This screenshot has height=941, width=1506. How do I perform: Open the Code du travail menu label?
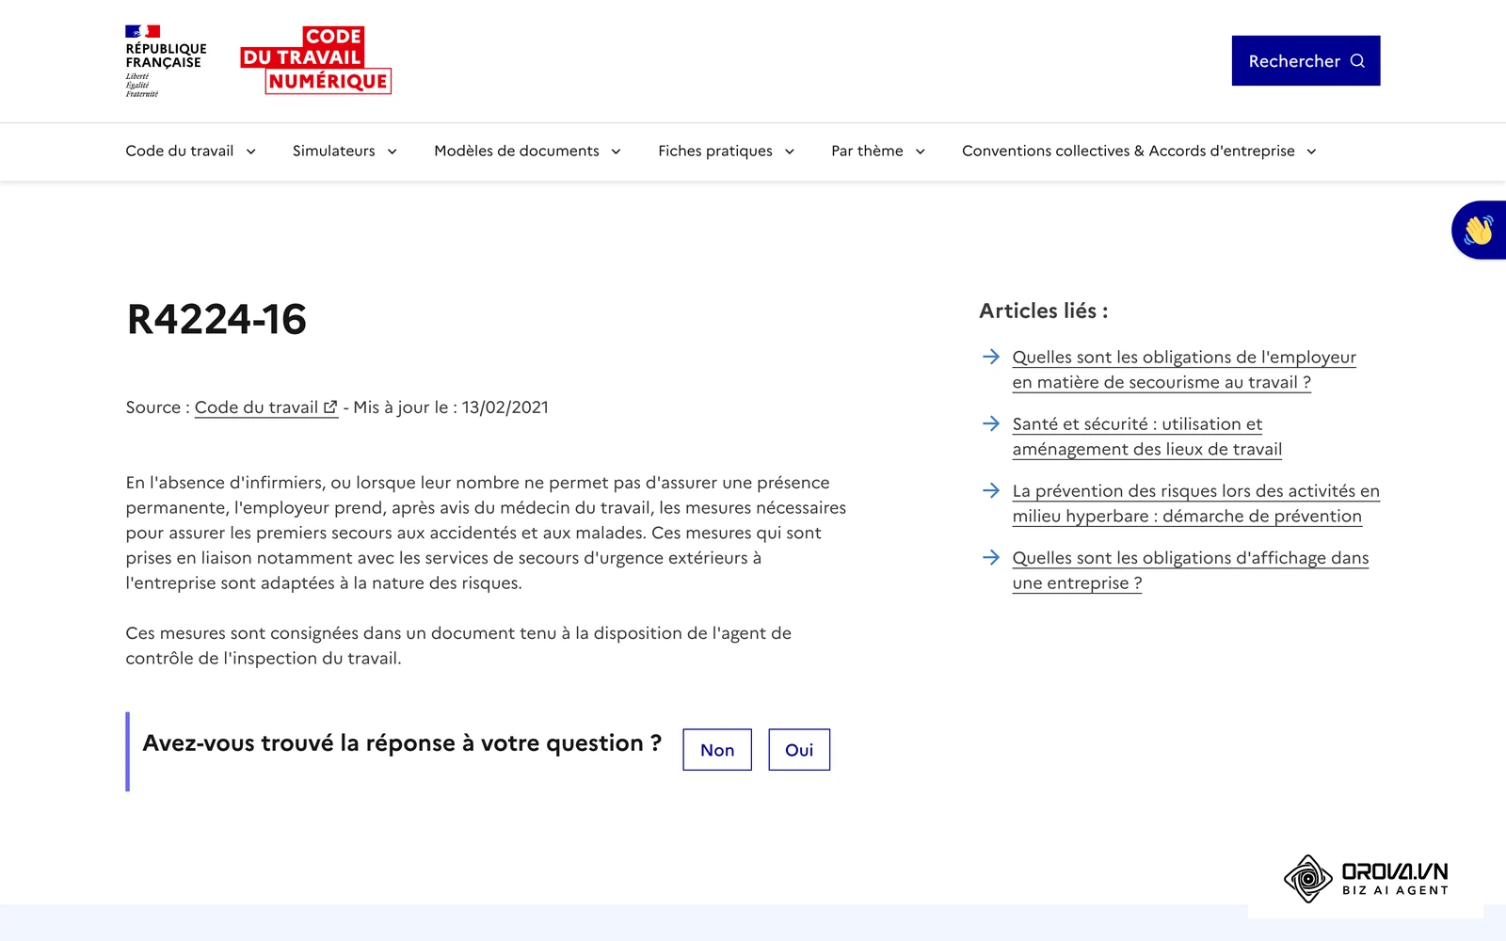pos(180,151)
